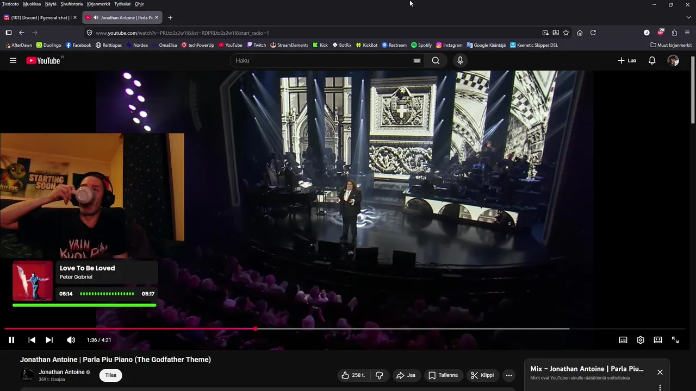Open the Spotify bookmark
Screen dimensions: 696x391
coord(421,45)
